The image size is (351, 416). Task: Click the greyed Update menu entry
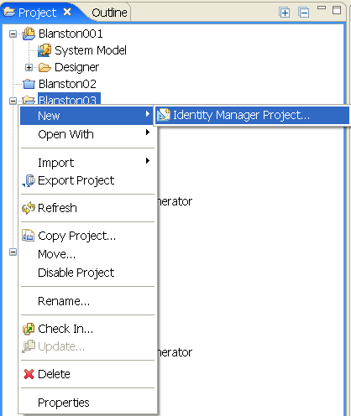tap(86, 346)
